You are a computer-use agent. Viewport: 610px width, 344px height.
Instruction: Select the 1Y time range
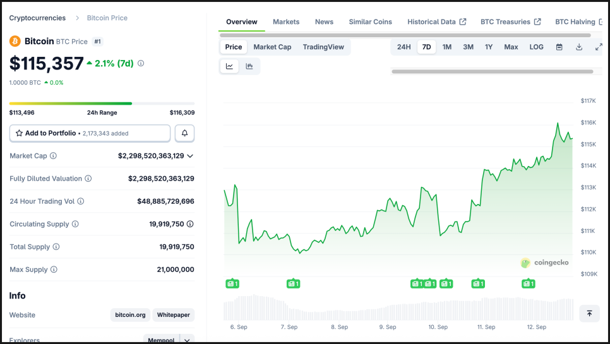tap(489, 47)
